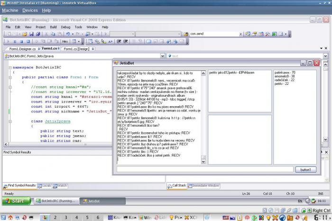Close the code editor document tab
Screen dimensions: 332x221
[326, 48]
